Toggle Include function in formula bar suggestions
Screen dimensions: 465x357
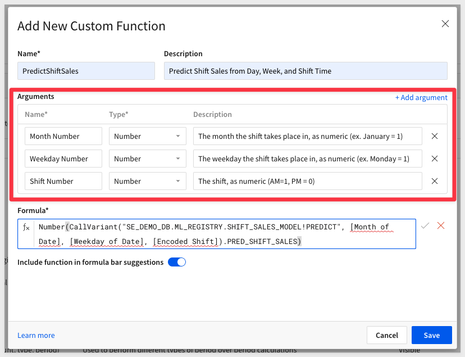[177, 262]
